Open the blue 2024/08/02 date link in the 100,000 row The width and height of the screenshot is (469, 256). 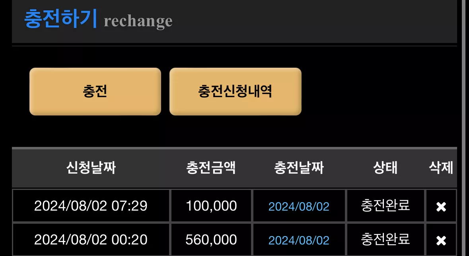pos(299,207)
